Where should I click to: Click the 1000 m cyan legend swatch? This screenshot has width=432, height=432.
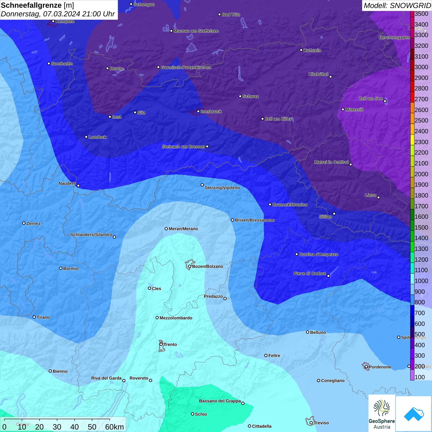tap(412, 279)
